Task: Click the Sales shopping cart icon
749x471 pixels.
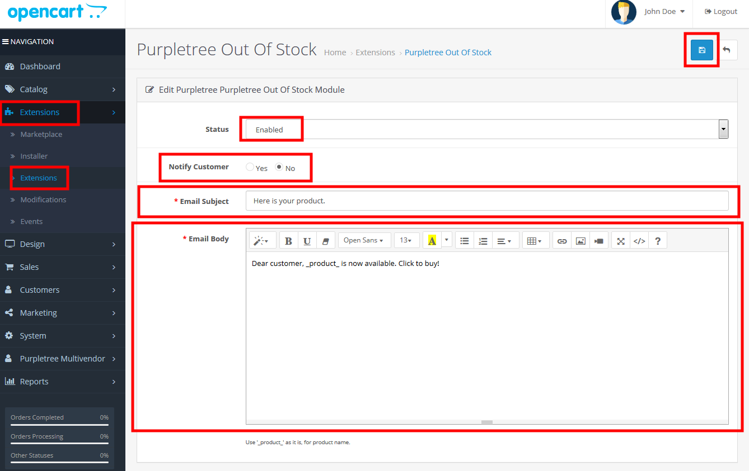Action: pyautogui.click(x=9, y=267)
